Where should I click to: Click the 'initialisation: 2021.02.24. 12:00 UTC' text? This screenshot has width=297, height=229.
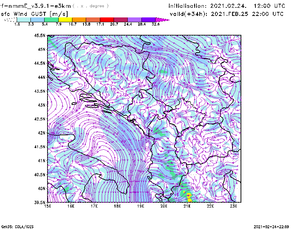227,6
